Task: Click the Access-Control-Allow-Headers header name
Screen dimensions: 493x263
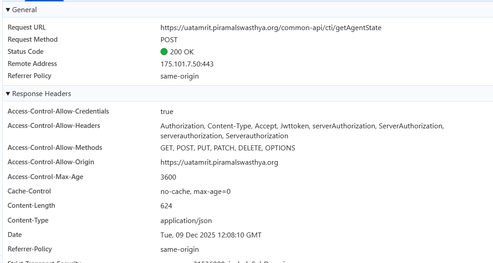Action: pyautogui.click(x=53, y=126)
